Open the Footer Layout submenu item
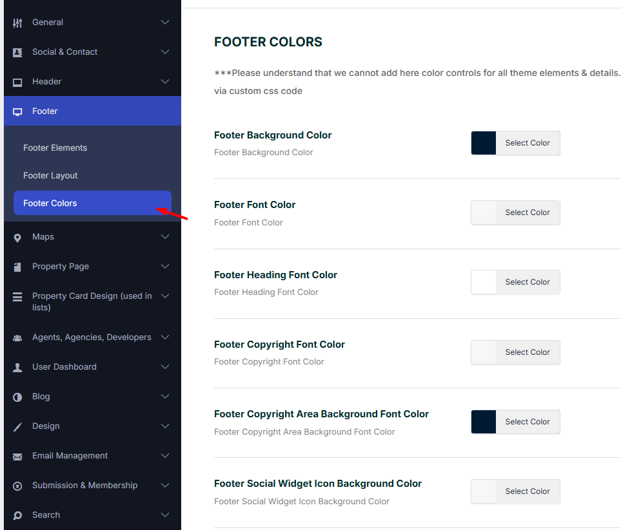 coord(50,176)
